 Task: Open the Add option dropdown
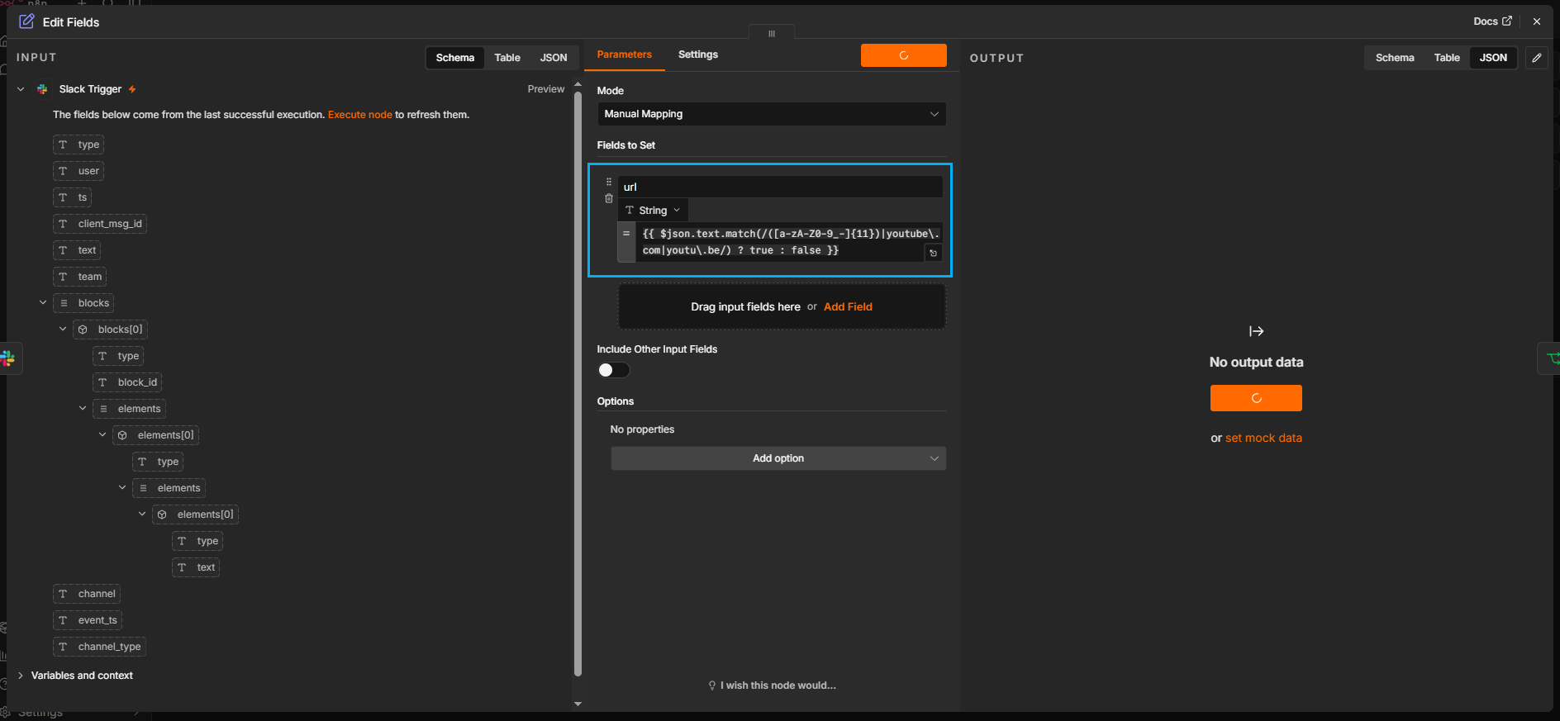(778, 458)
